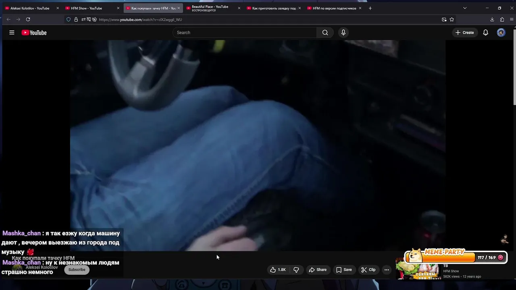Dislike the video
The image size is (516, 290).
tap(296, 270)
